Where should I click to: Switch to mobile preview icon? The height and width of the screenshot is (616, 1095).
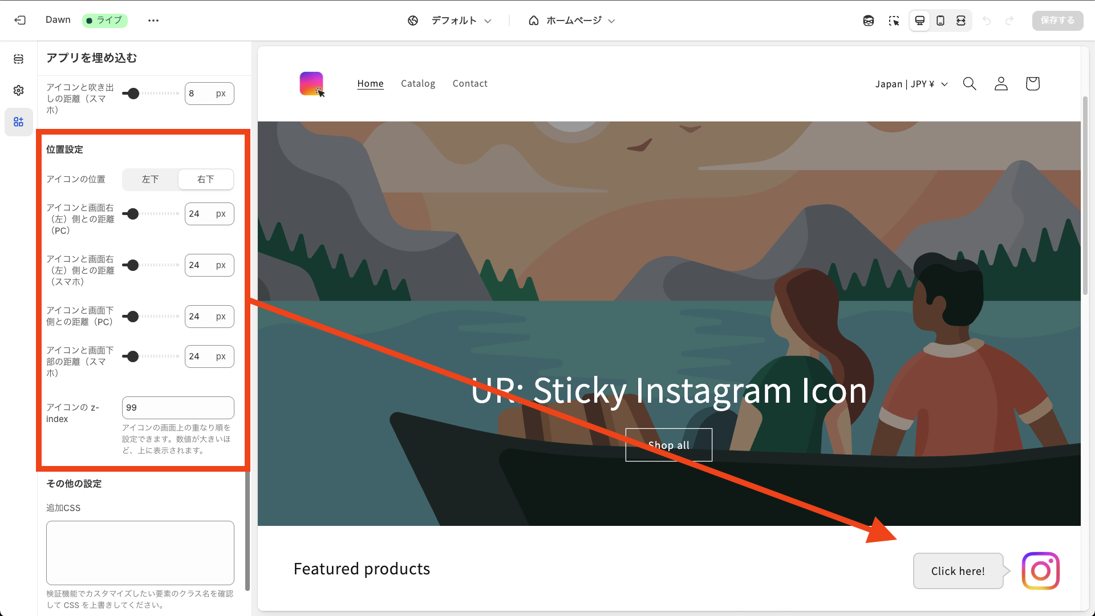940,21
